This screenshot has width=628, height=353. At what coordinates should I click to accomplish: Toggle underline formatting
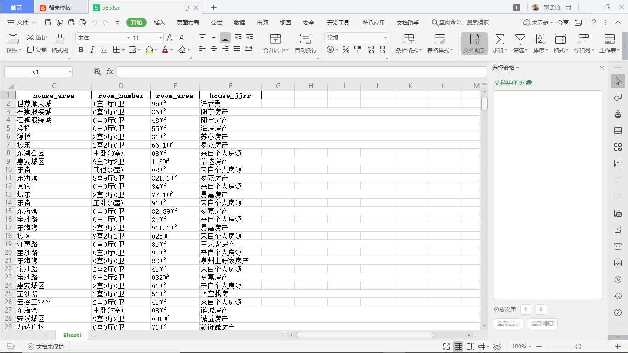[x=103, y=50]
